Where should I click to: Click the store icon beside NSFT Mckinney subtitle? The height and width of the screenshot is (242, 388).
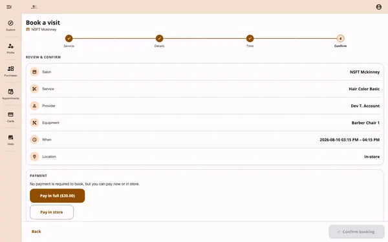pyautogui.click(x=28, y=30)
